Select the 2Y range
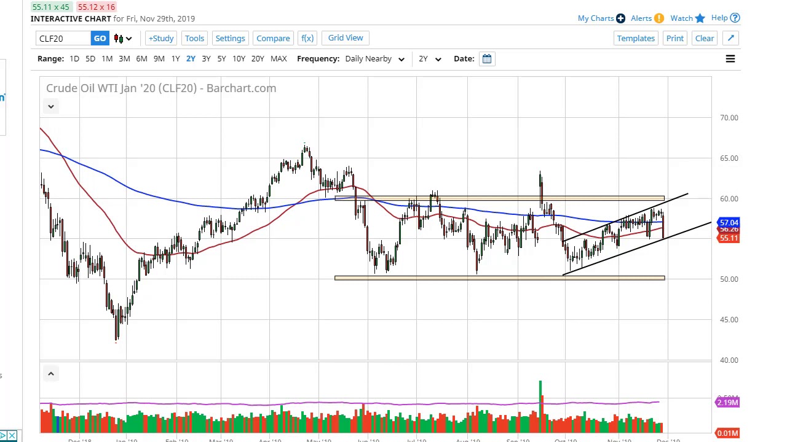The height and width of the screenshot is (442, 787). (x=191, y=59)
